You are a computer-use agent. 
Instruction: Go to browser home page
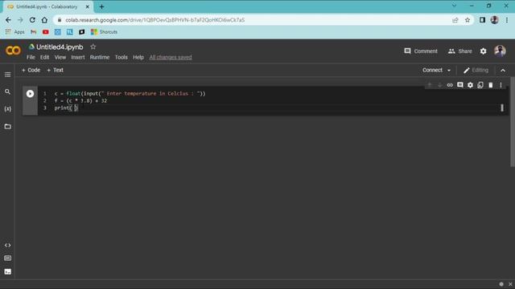click(44, 20)
